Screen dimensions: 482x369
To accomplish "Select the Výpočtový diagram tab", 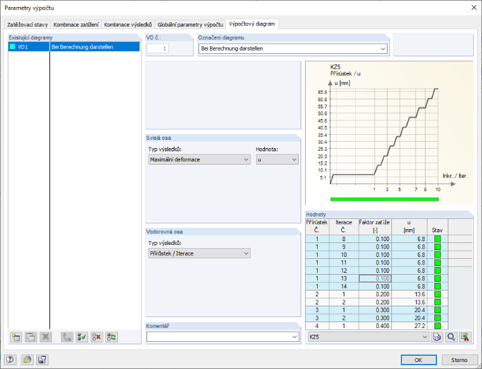I will (x=252, y=24).
